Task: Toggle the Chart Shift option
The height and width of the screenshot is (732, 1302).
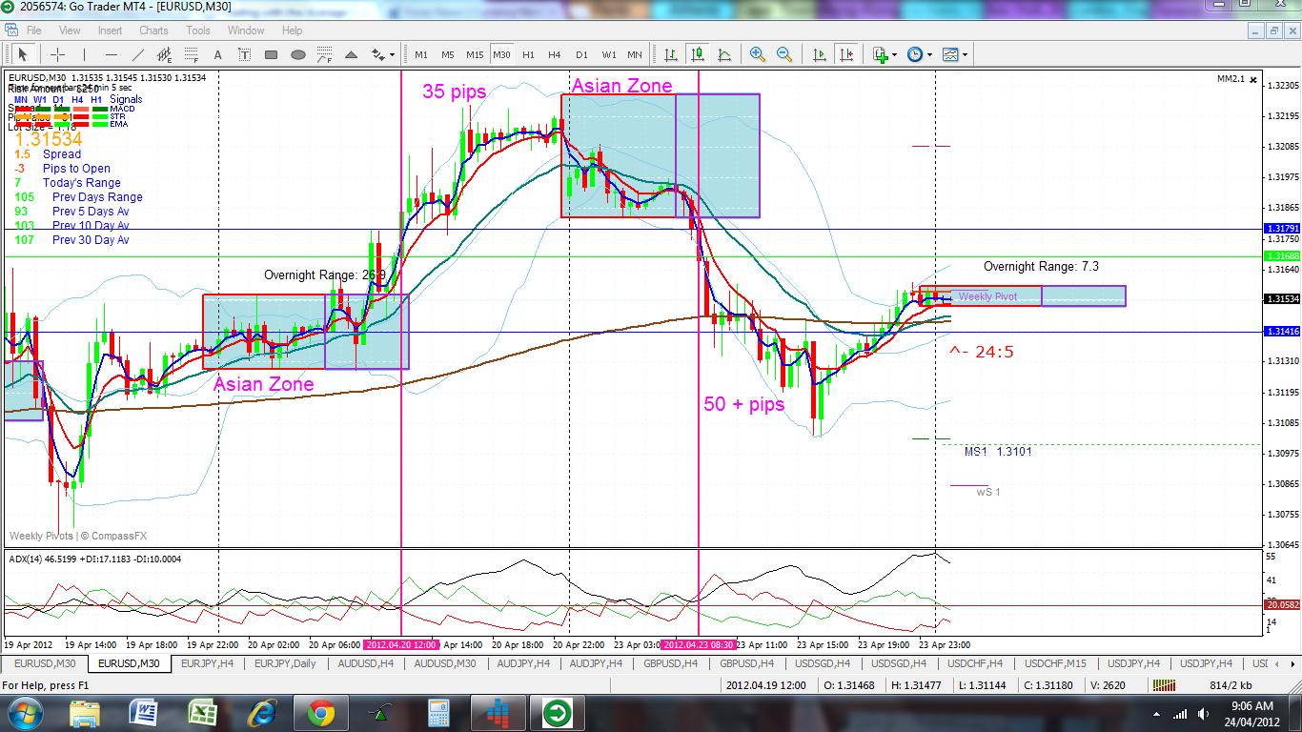Action: (x=846, y=54)
